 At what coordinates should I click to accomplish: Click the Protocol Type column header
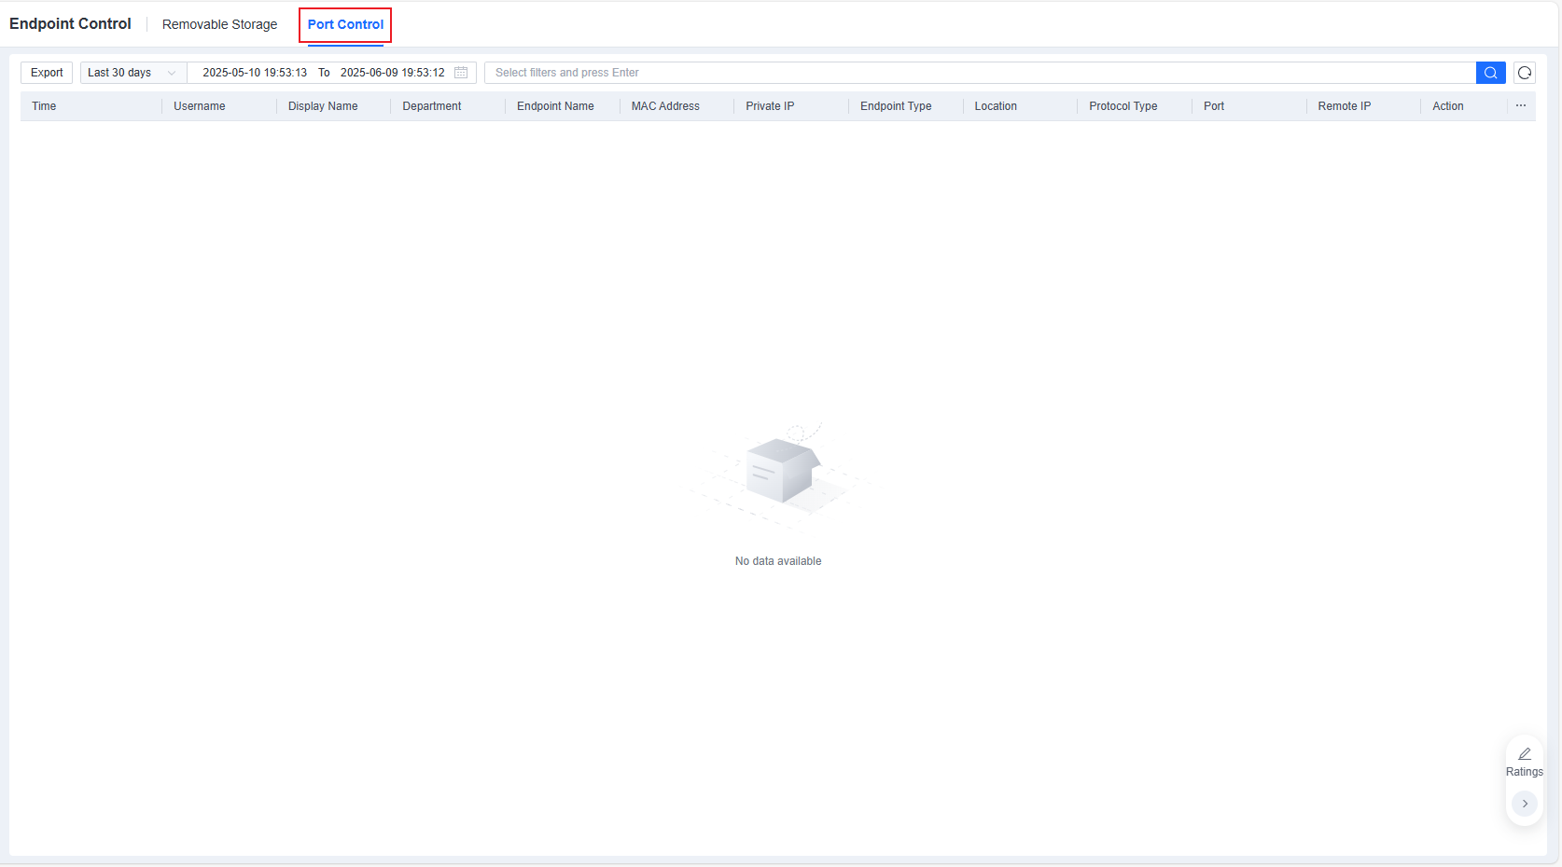coord(1123,106)
